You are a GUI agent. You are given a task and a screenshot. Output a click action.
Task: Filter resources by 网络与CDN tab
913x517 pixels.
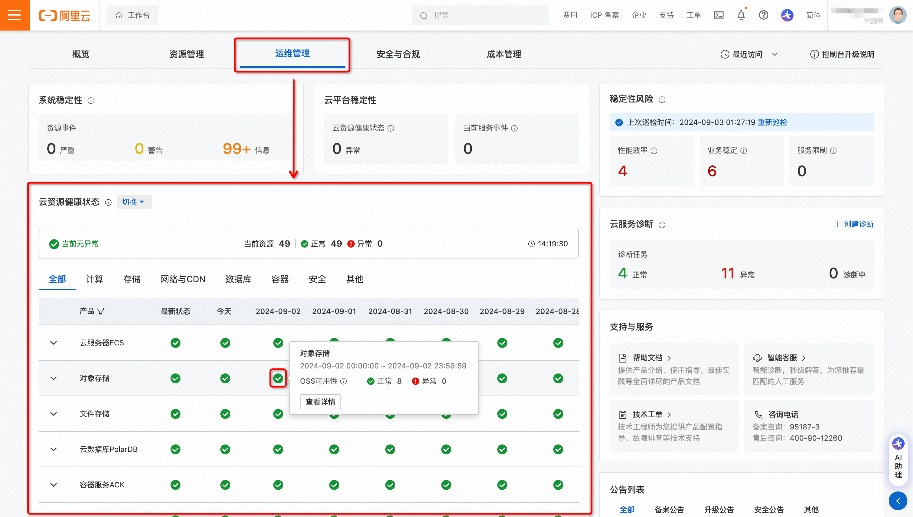tap(183, 279)
